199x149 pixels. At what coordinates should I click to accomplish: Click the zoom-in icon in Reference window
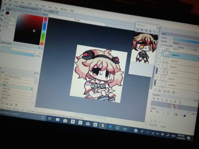[146, 31]
